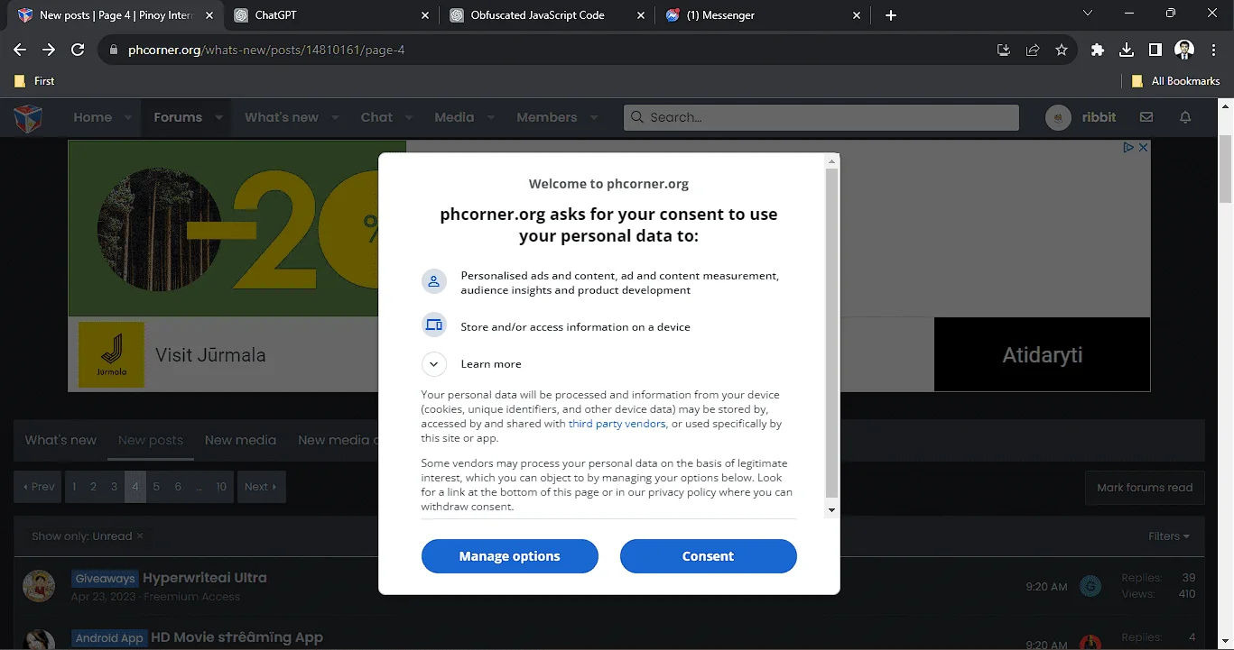Open a new browser tab
Viewport: 1234px width, 650px height.
click(x=891, y=15)
